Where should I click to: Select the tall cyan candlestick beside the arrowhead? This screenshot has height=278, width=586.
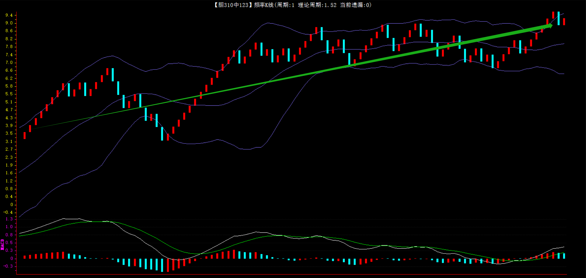coord(558,18)
